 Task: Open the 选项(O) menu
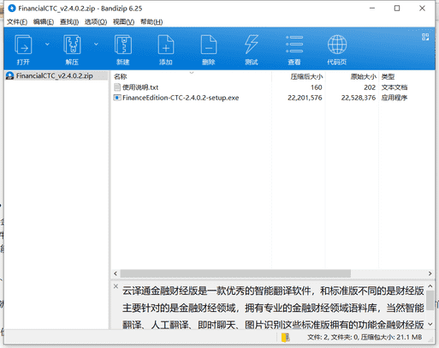pyautogui.click(x=96, y=21)
